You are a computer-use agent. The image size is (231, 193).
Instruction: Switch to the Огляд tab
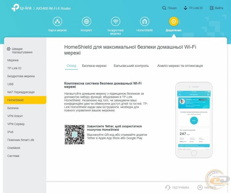point(71,66)
